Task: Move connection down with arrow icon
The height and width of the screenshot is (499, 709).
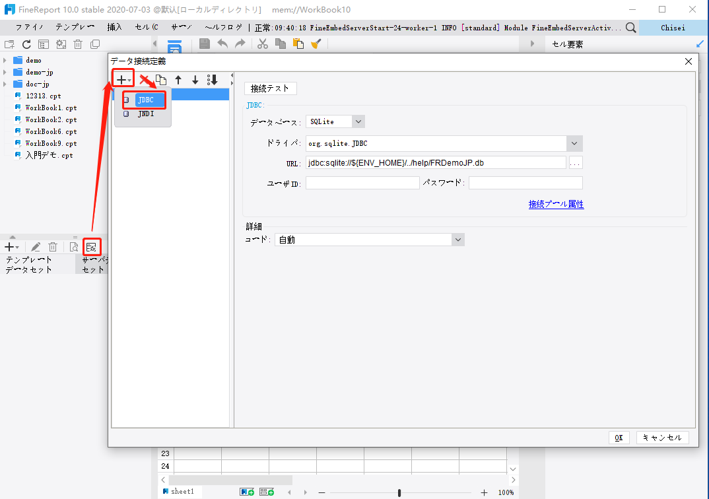Action: point(195,80)
